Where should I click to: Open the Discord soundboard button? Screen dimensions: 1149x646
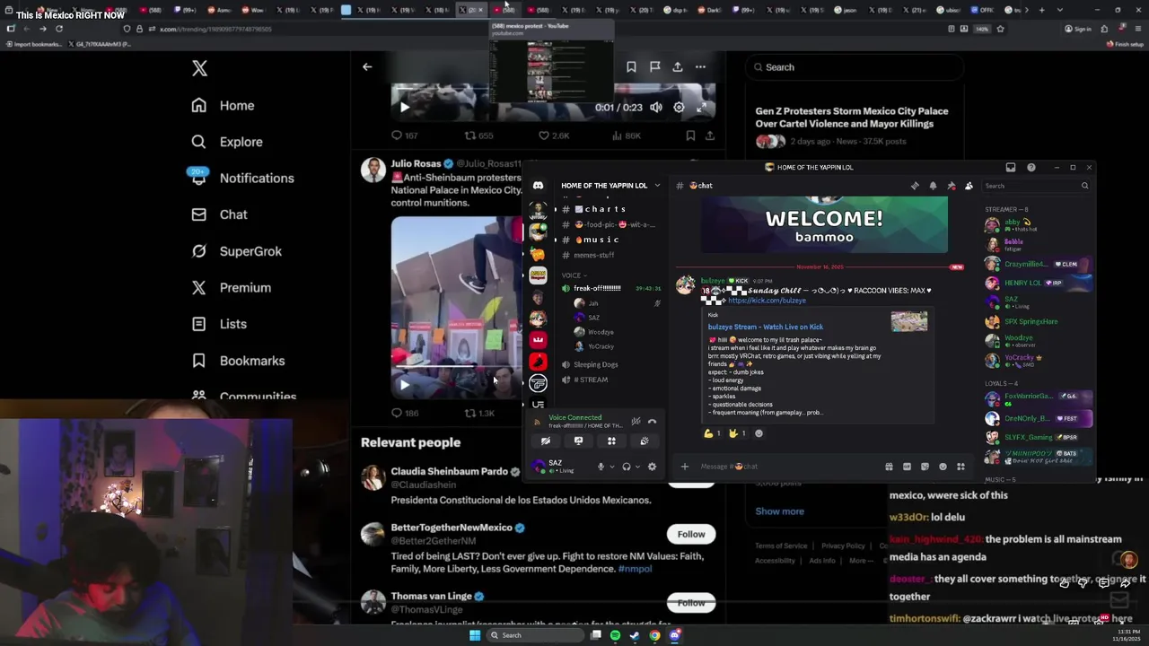[x=645, y=441]
